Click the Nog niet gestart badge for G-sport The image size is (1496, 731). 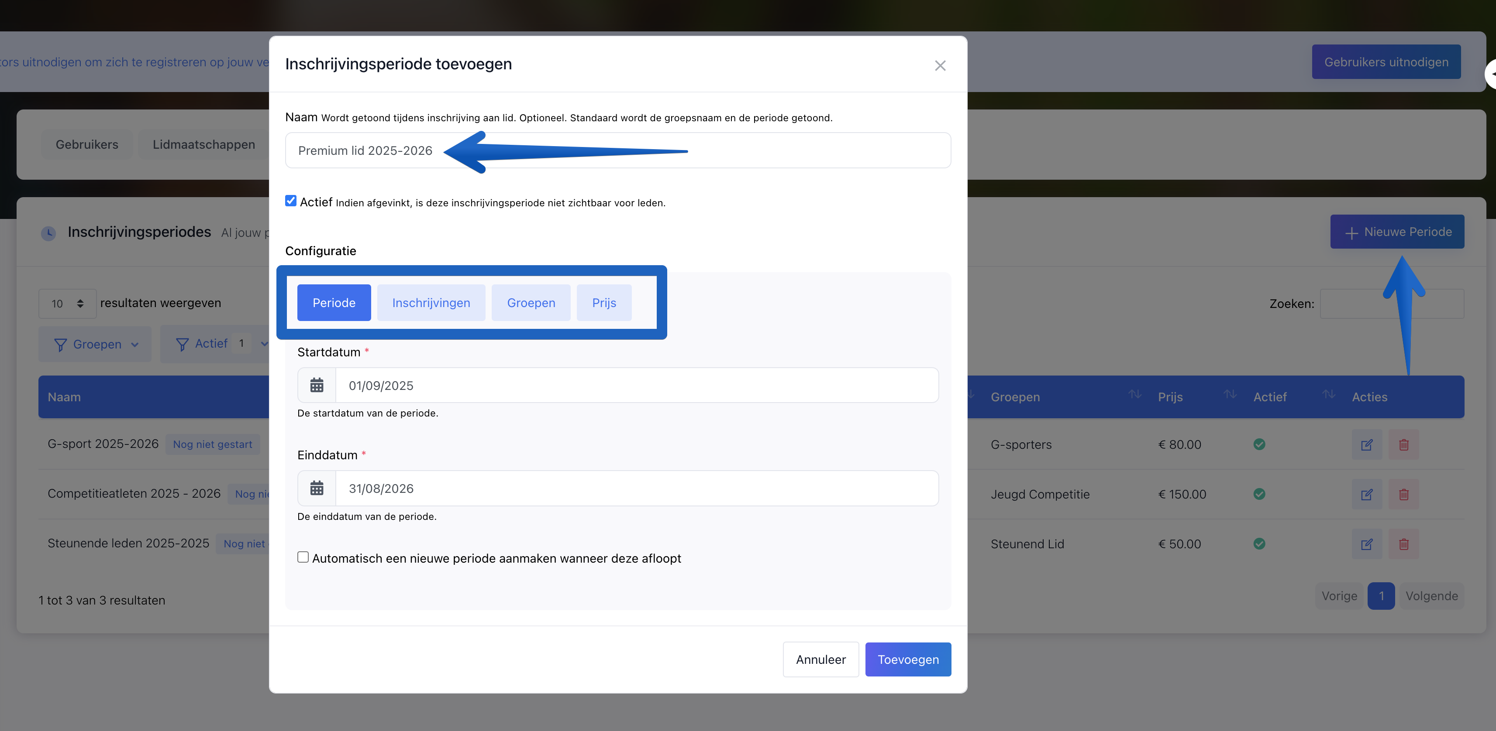(213, 444)
